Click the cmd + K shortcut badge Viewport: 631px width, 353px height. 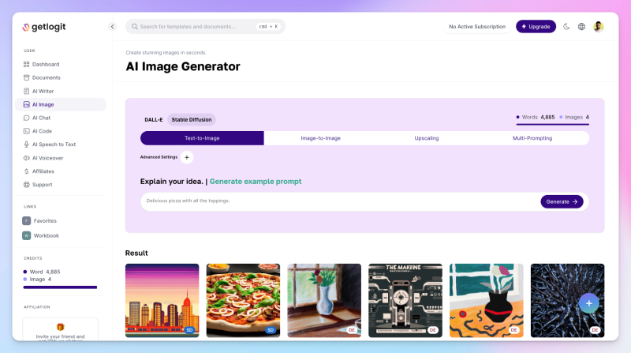pyautogui.click(x=268, y=27)
